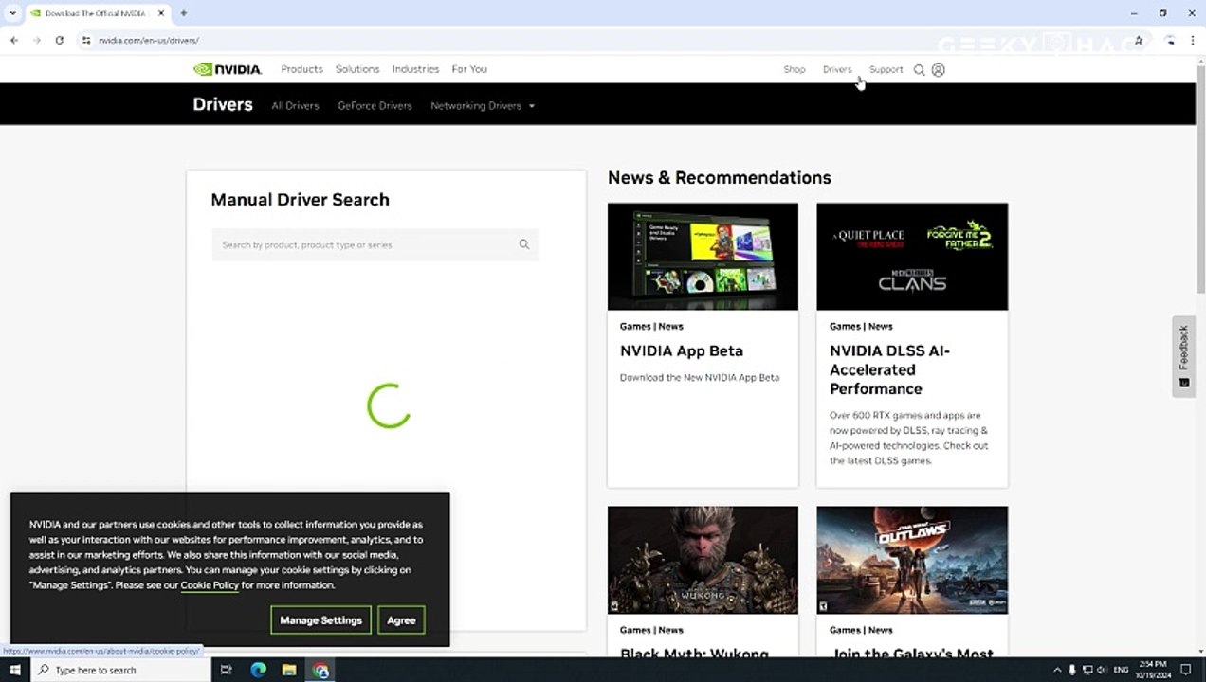Open the Black Myth: Wukong thumbnail

pyautogui.click(x=703, y=560)
